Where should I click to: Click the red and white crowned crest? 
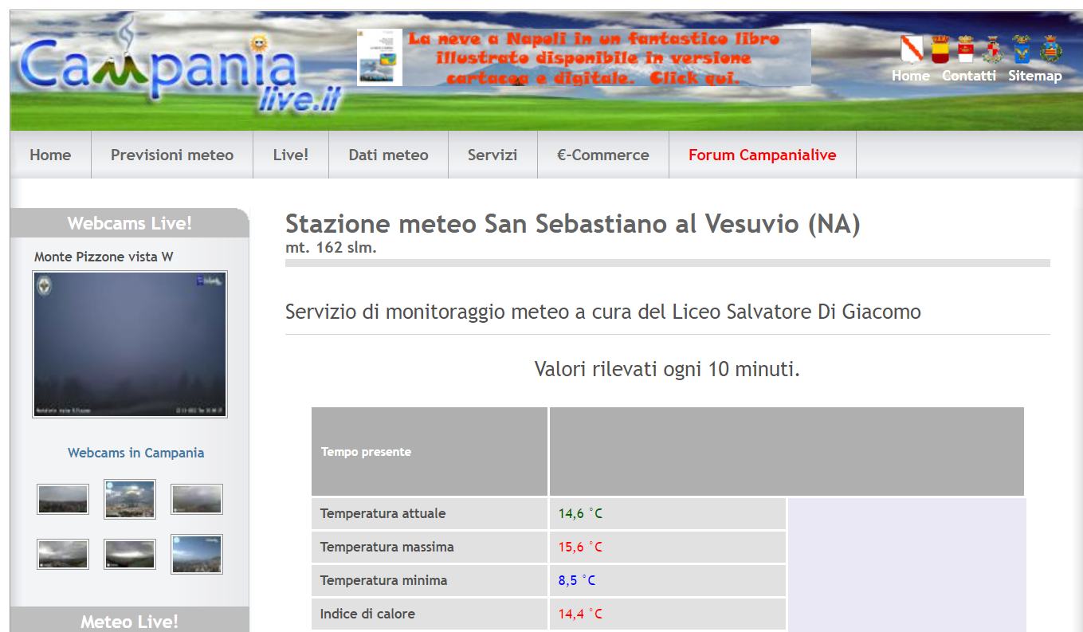[x=966, y=49]
